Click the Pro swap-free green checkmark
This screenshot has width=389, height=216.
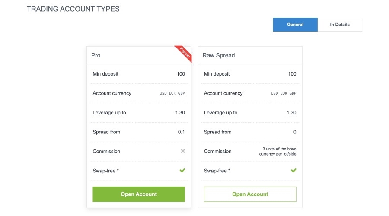182,171
